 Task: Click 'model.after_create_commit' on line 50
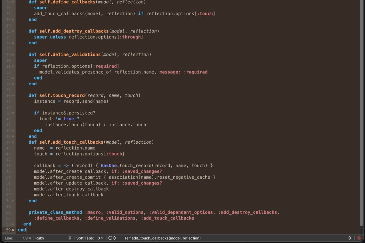point(68,177)
